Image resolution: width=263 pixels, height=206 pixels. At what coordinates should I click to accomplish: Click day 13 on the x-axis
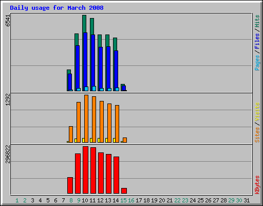[108, 200]
